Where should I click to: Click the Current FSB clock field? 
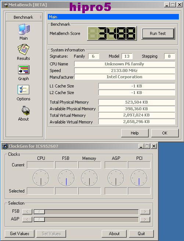point(66,165)
